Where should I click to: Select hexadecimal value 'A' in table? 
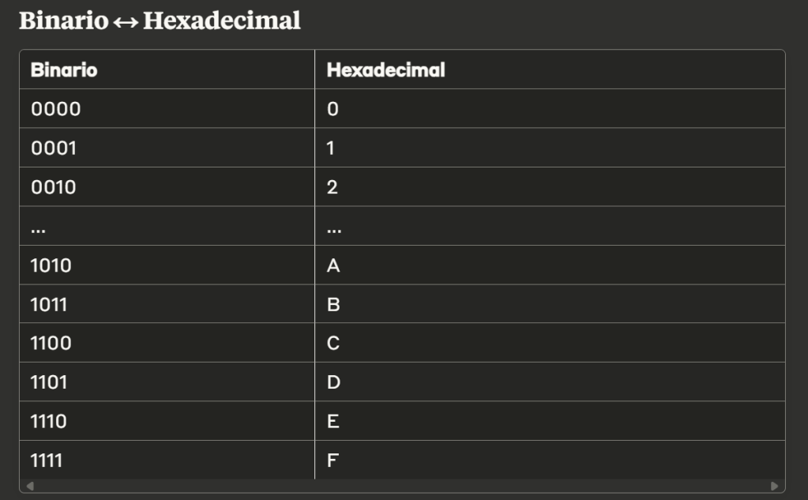pos(333,265)
